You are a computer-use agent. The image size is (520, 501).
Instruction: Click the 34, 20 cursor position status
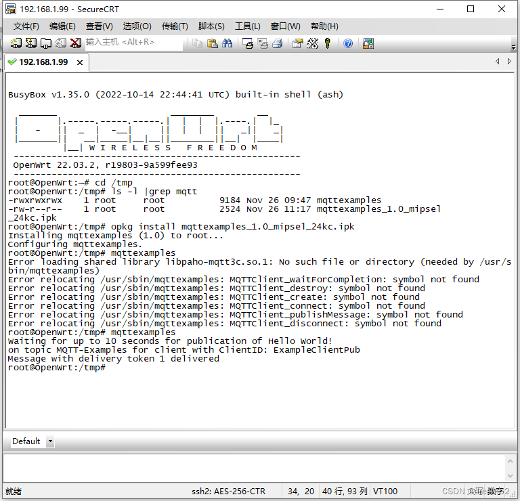pyautogui.click(x=301, y=491)
